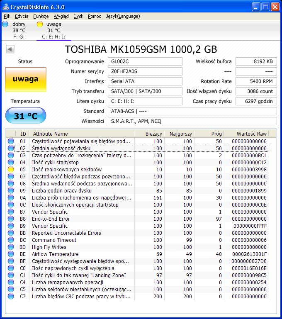This screenshot has height=319, width=282.
Task: Click the Oprogramowanie field GL002C
Action: pyautogui.click(x=145, y=61)
